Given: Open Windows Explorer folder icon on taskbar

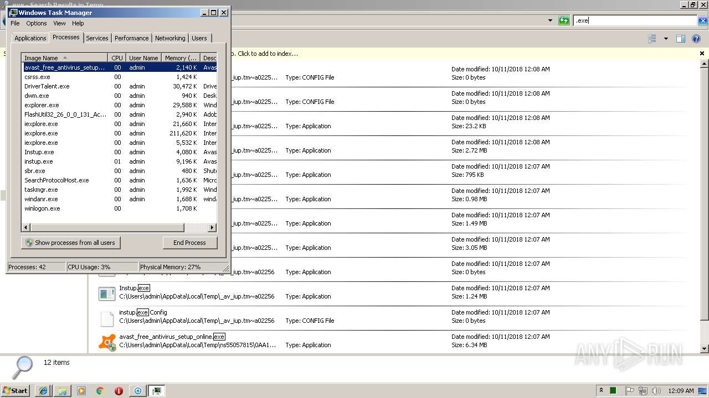Looking at the screenshot, I should coord(62,391).
